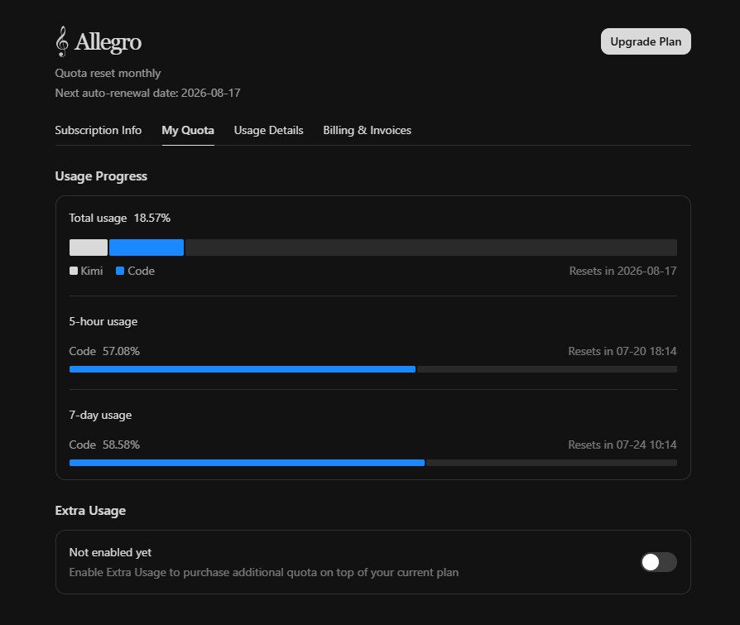The height and width of the screenshot is (625, 740).
Task: Click the Code 57.08% label
Action: [x=104, y=351]
